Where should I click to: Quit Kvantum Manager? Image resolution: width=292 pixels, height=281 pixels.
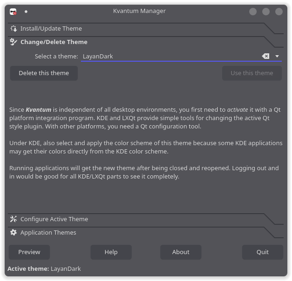pyautogui.click(x=263, y=252)
